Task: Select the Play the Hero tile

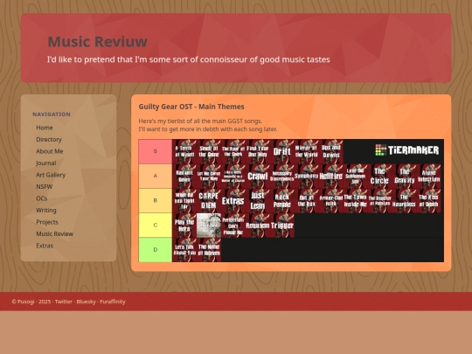Action: tap(184, 226)
